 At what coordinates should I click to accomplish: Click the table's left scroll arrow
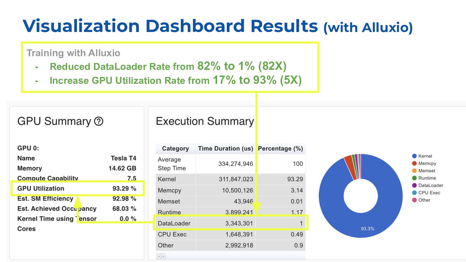point(159,256)
